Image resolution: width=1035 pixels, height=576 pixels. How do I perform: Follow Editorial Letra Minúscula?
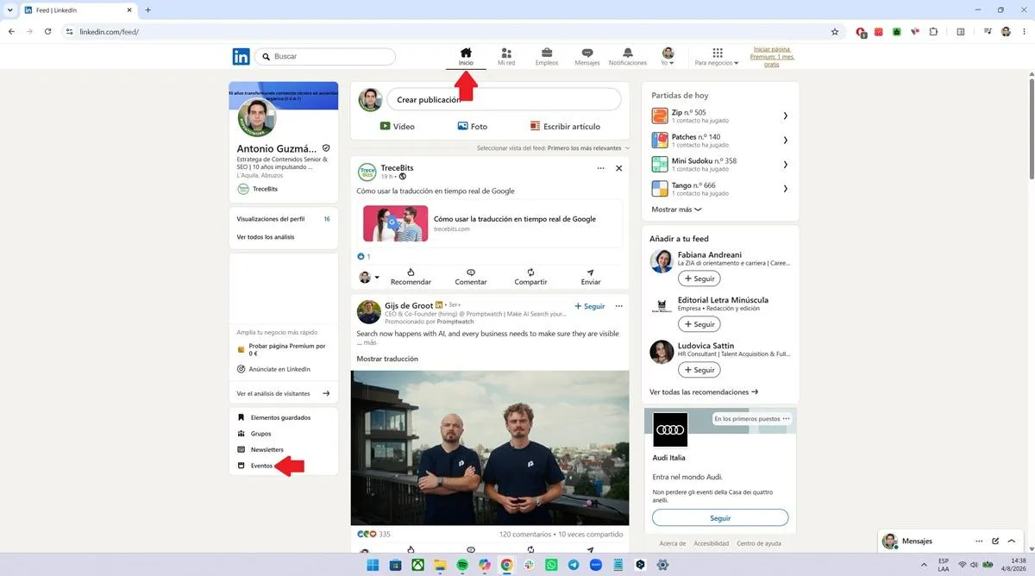[699, 324]
